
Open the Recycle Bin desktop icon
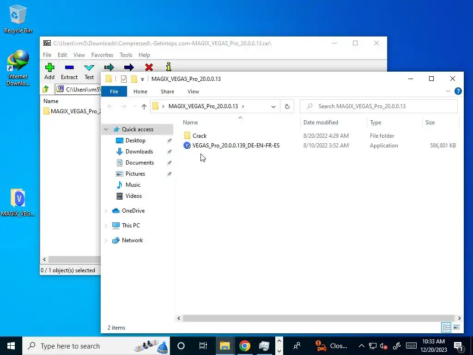click(18, 18)
